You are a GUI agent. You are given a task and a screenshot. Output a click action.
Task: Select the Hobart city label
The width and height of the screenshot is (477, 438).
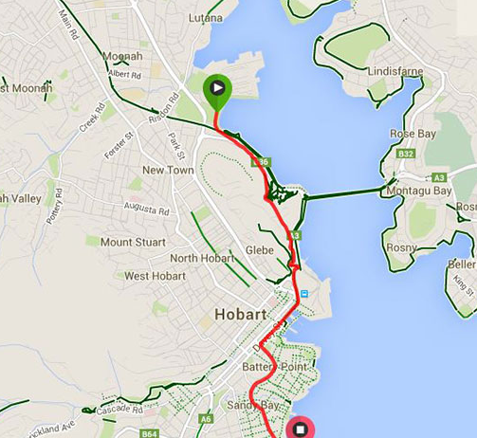[241, 315]
